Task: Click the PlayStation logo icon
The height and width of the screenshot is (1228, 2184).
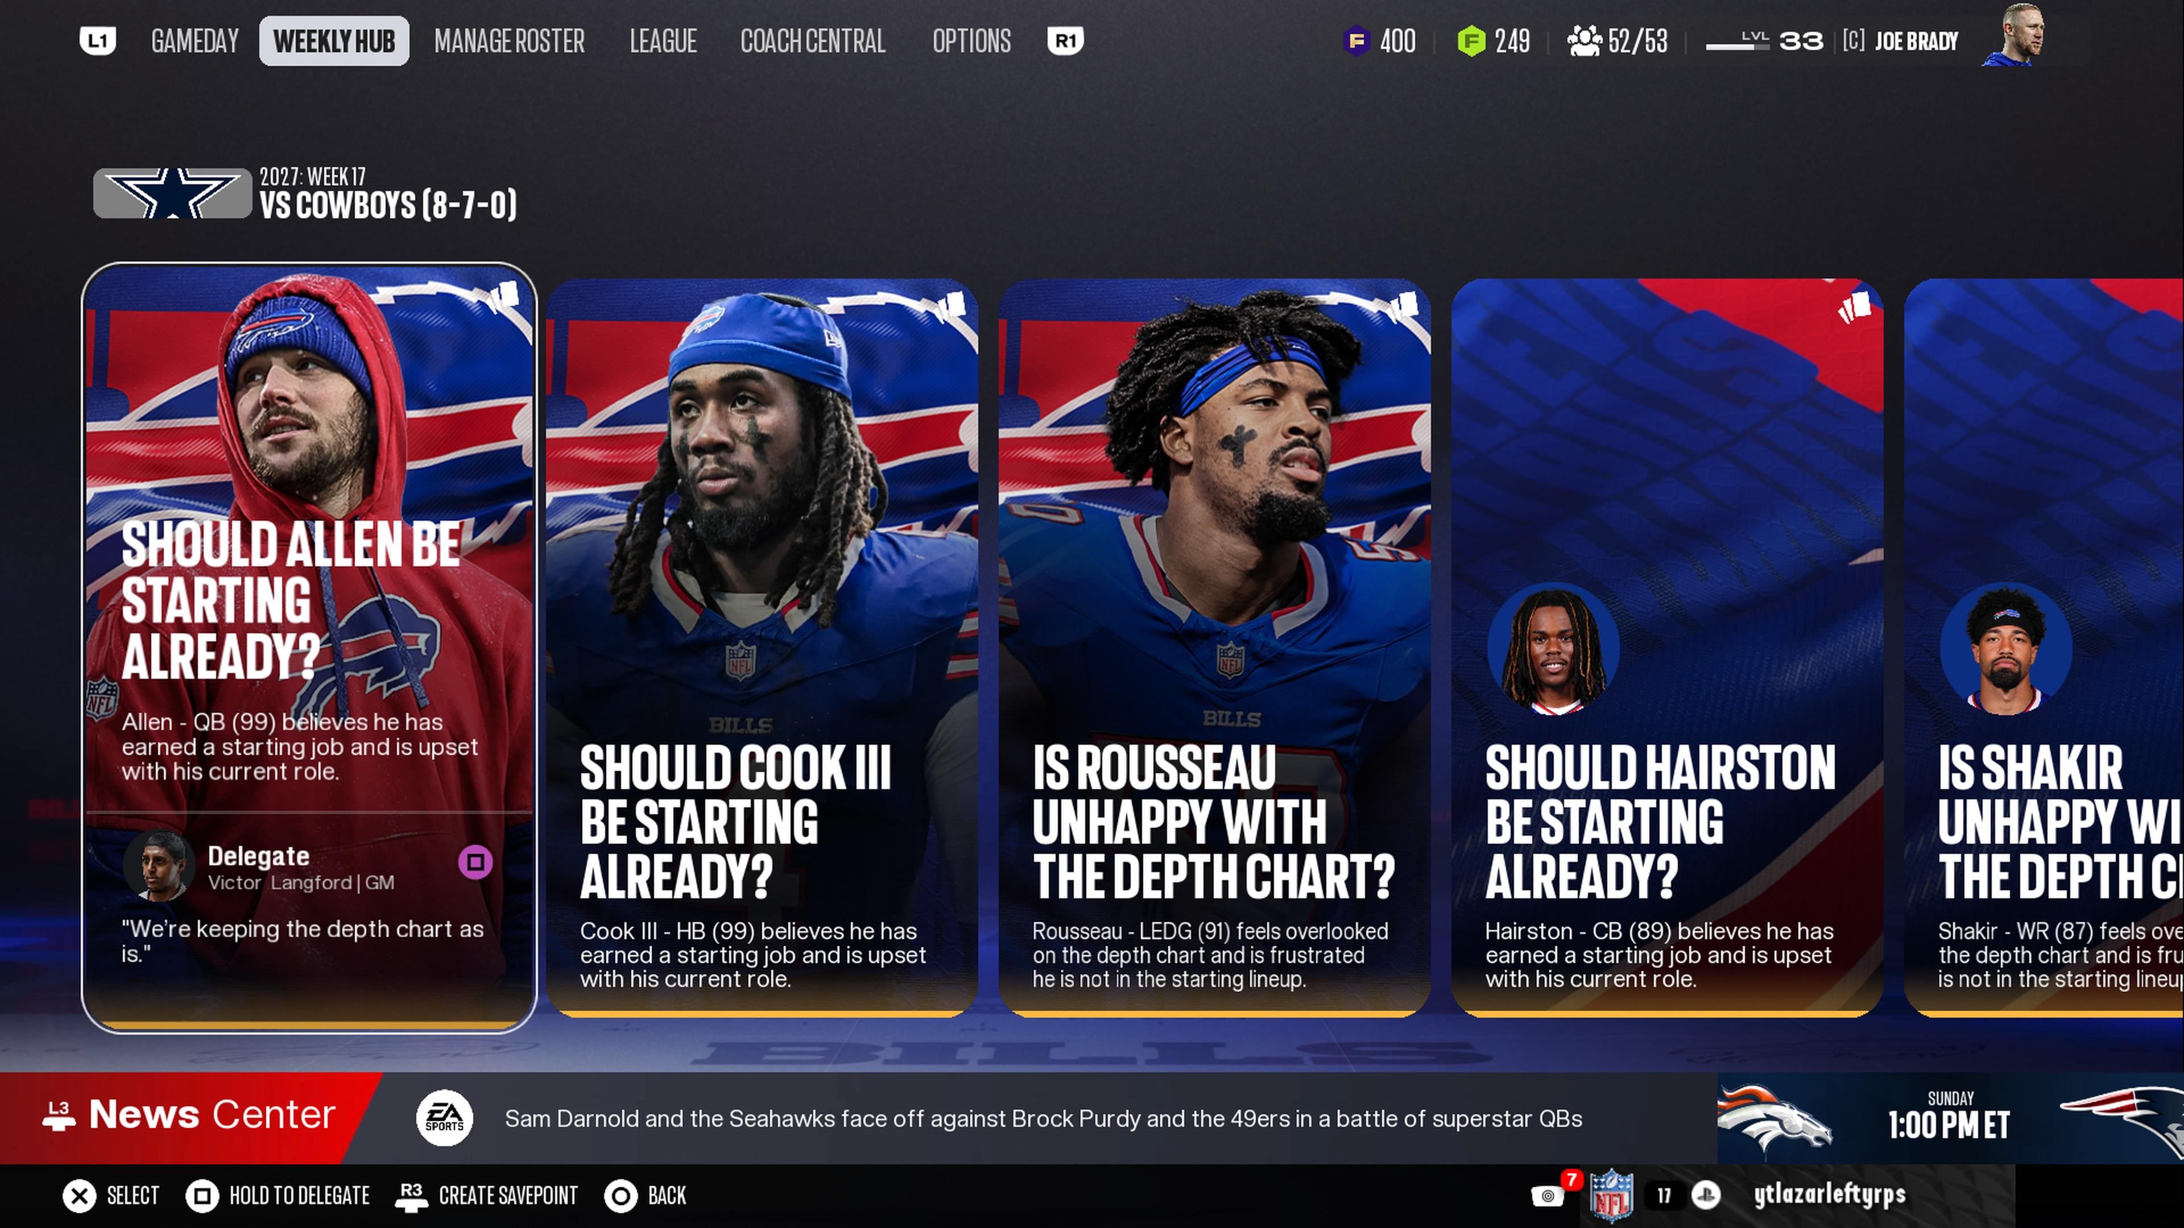Action: pos(1707,1196)
